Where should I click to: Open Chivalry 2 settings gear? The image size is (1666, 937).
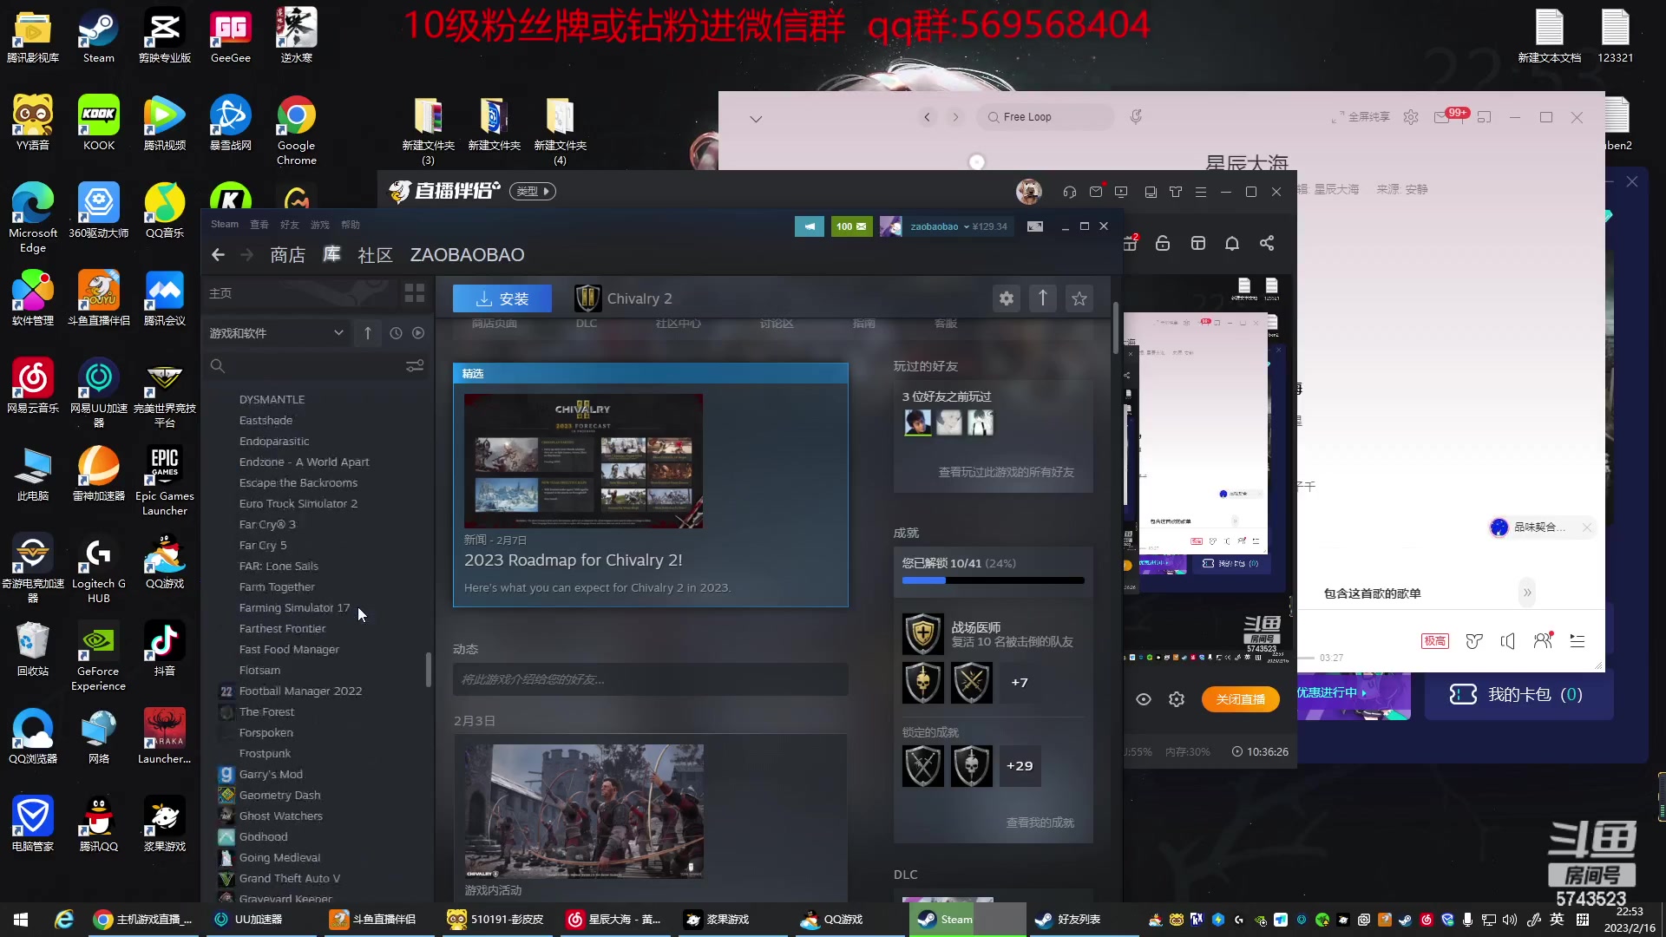coord(1006,298)
